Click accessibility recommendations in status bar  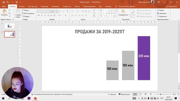pyautogui.click(x=52, y=94)
